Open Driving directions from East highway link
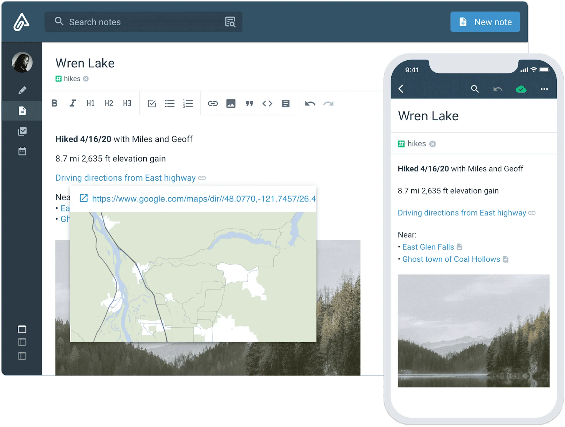Image resolution: width=565 pixels, height=427 pixels. [125, 178]
